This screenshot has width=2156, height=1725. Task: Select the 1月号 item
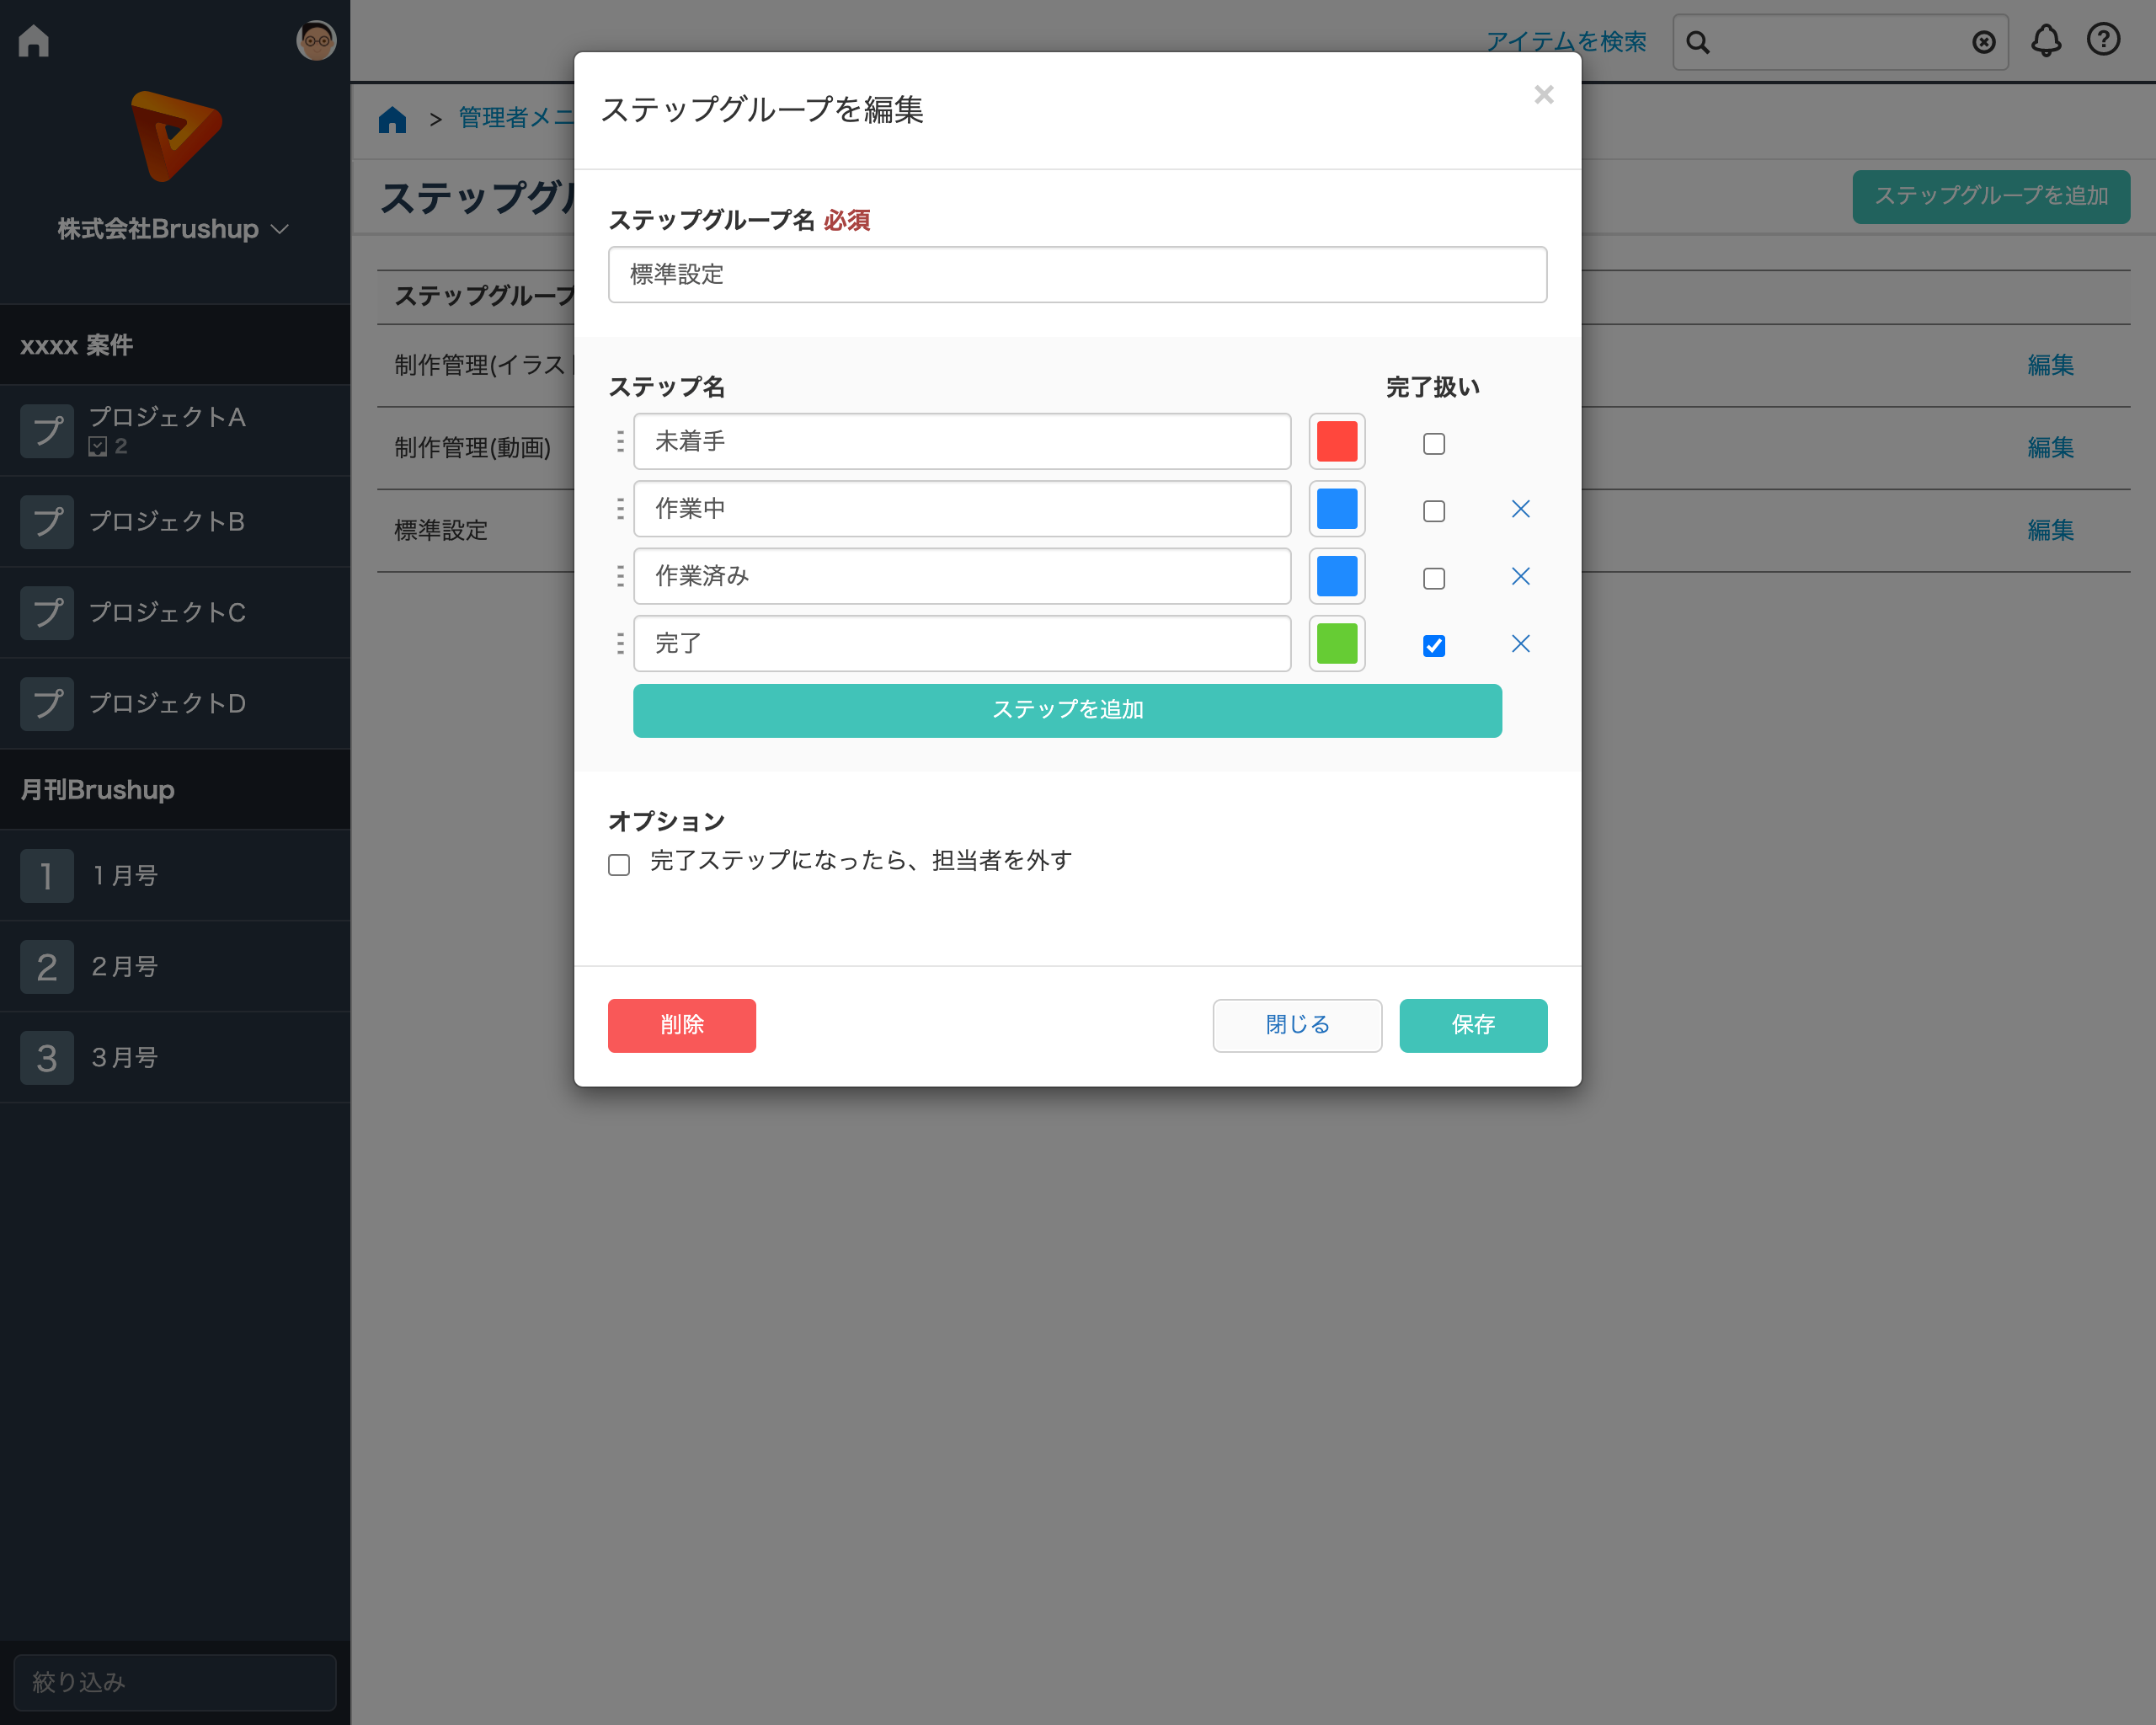(x=175, y=875)
